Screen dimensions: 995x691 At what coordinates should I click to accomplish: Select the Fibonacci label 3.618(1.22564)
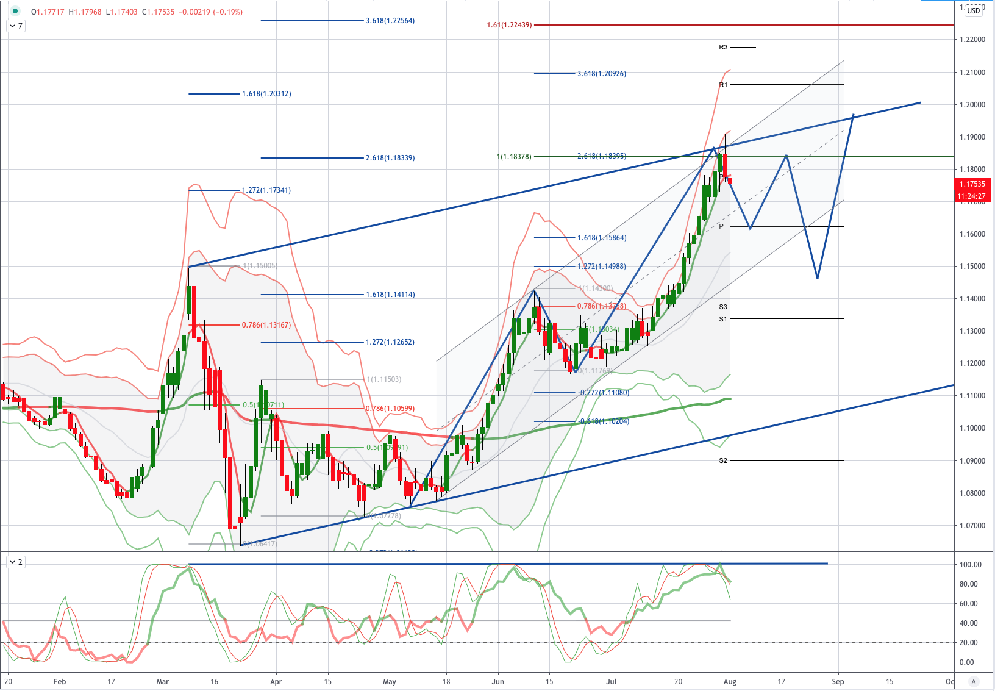[390, 21]
